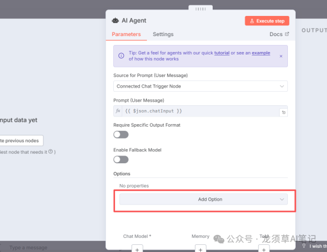Click the info icon in the tip banner
The image size is (327, 252).
pos(121,56)
